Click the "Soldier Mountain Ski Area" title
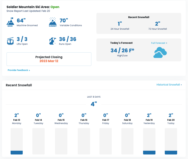 [x=28, y=7]
